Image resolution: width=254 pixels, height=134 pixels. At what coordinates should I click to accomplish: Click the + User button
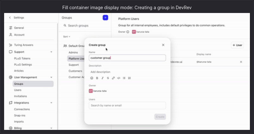pos(237,45)
